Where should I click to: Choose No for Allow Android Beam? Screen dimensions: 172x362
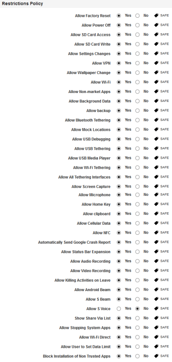tap(137, 290)
